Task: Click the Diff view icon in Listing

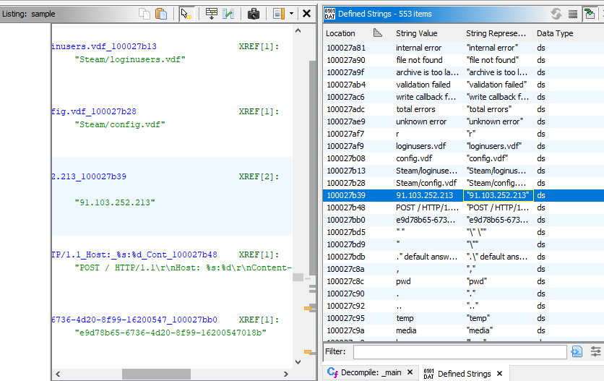Action: click(x=228, y=14)
